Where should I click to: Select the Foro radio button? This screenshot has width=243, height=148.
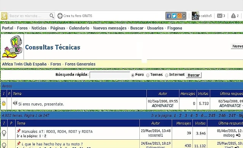click(133, 75)
